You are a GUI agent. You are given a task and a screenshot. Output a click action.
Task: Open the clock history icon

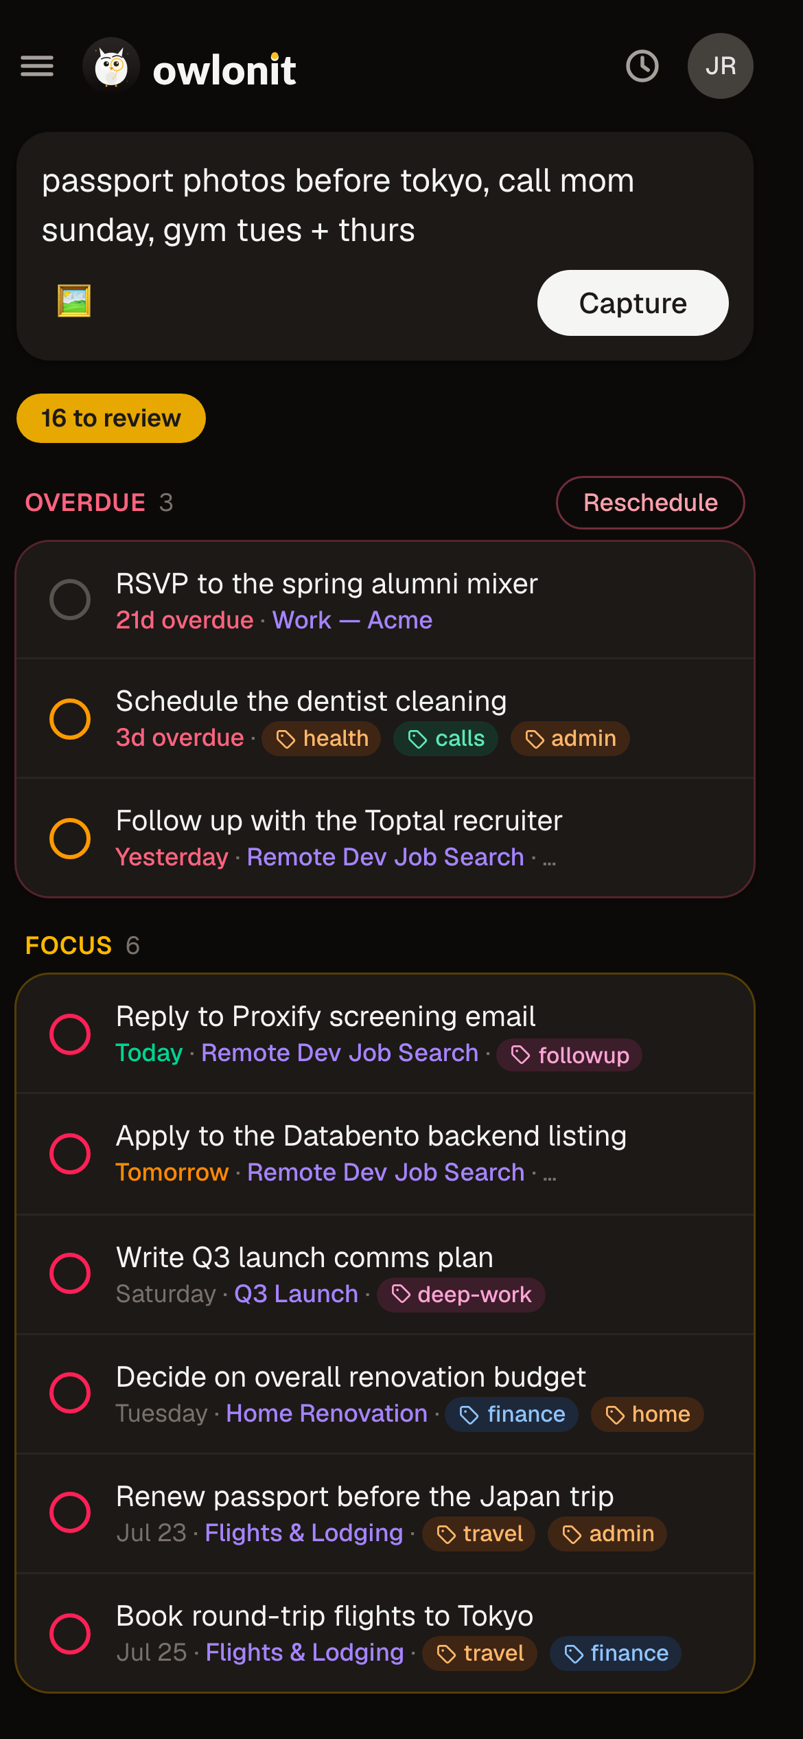click(642, 66)
